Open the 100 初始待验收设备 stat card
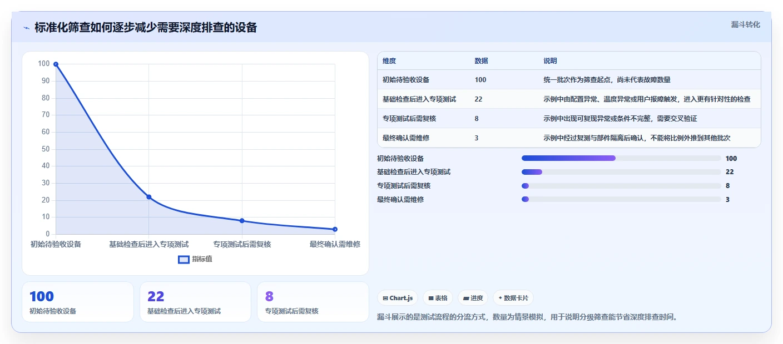Viewport: 783px width, 344px height. point(78,302)
